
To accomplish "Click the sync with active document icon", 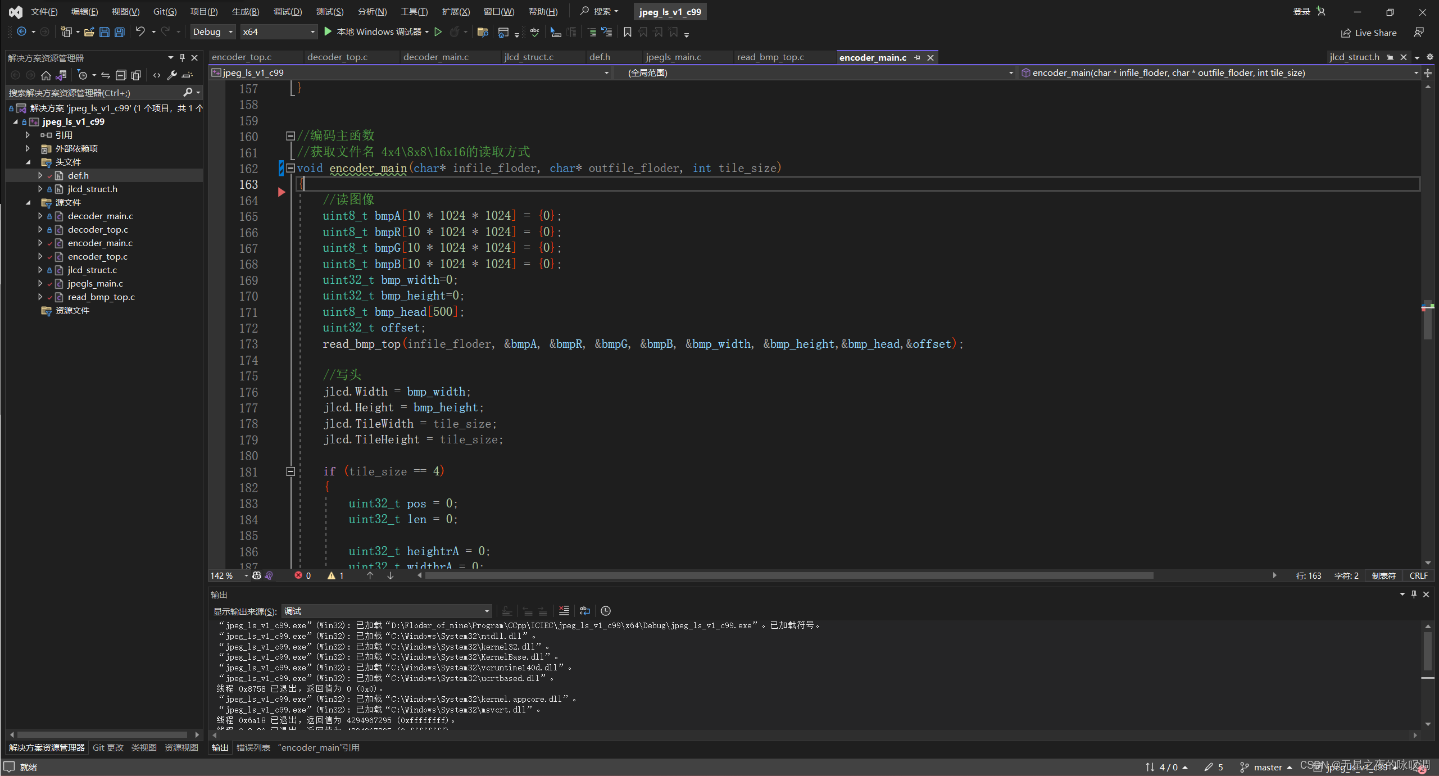I will point(106,75).
